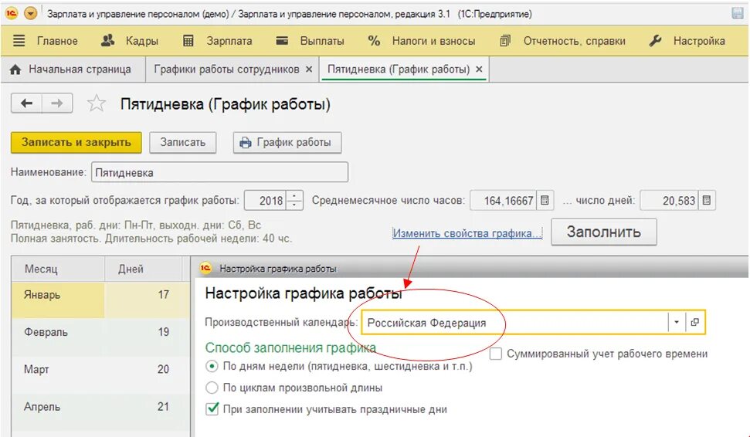Click the число дней value 20,583

(x=669, y=200)
